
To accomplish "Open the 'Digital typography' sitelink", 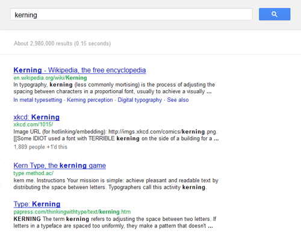I will (x=140, y=100).
